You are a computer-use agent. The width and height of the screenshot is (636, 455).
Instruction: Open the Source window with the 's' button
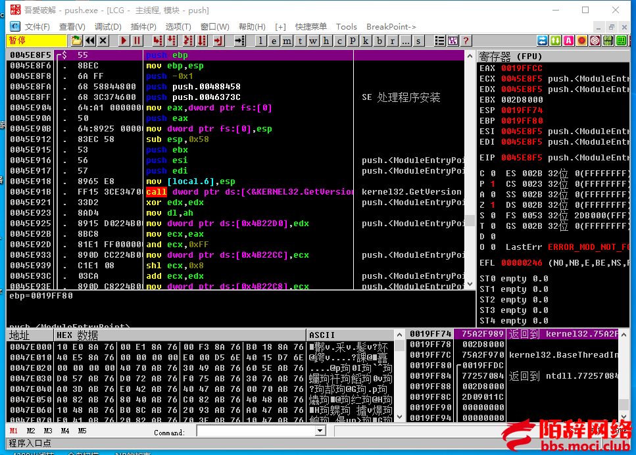[x=418, y=41]
